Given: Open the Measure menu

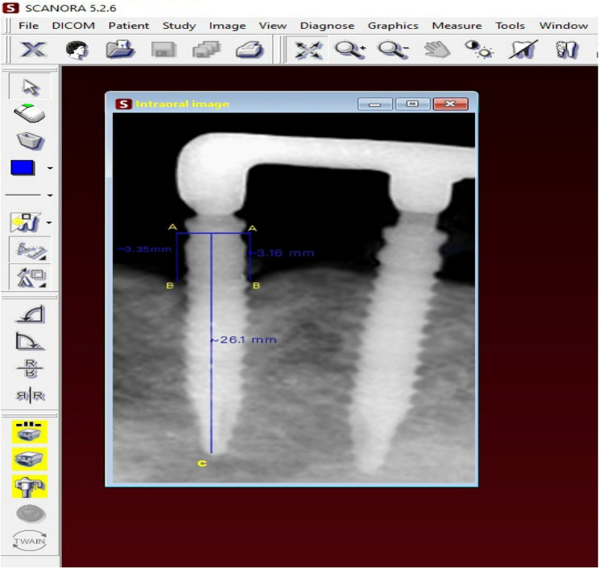Looking at the screenshot, I should (456, 26).
